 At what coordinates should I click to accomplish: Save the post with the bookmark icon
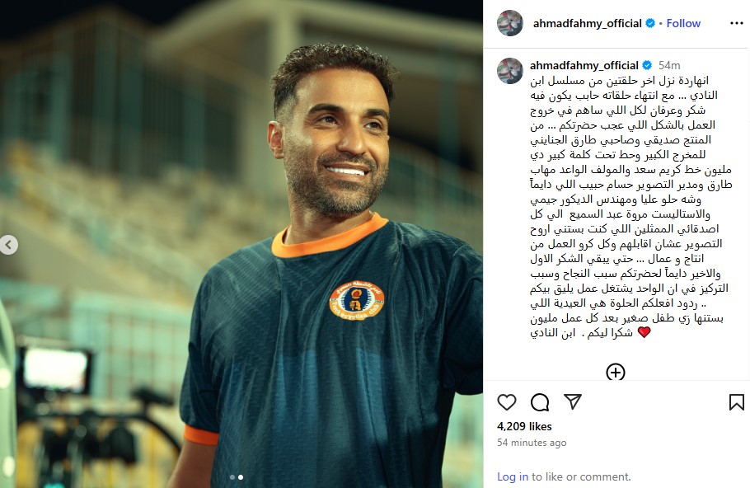coord(737,402)
